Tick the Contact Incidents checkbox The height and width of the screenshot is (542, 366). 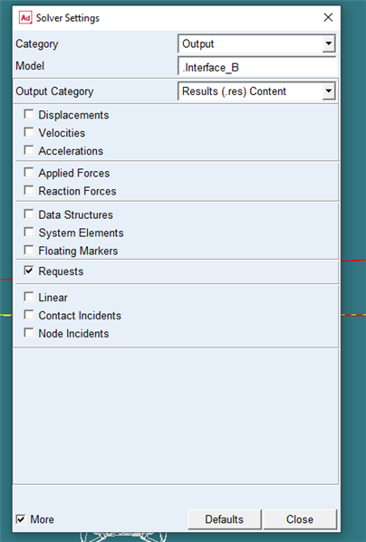tap(29, 315)
